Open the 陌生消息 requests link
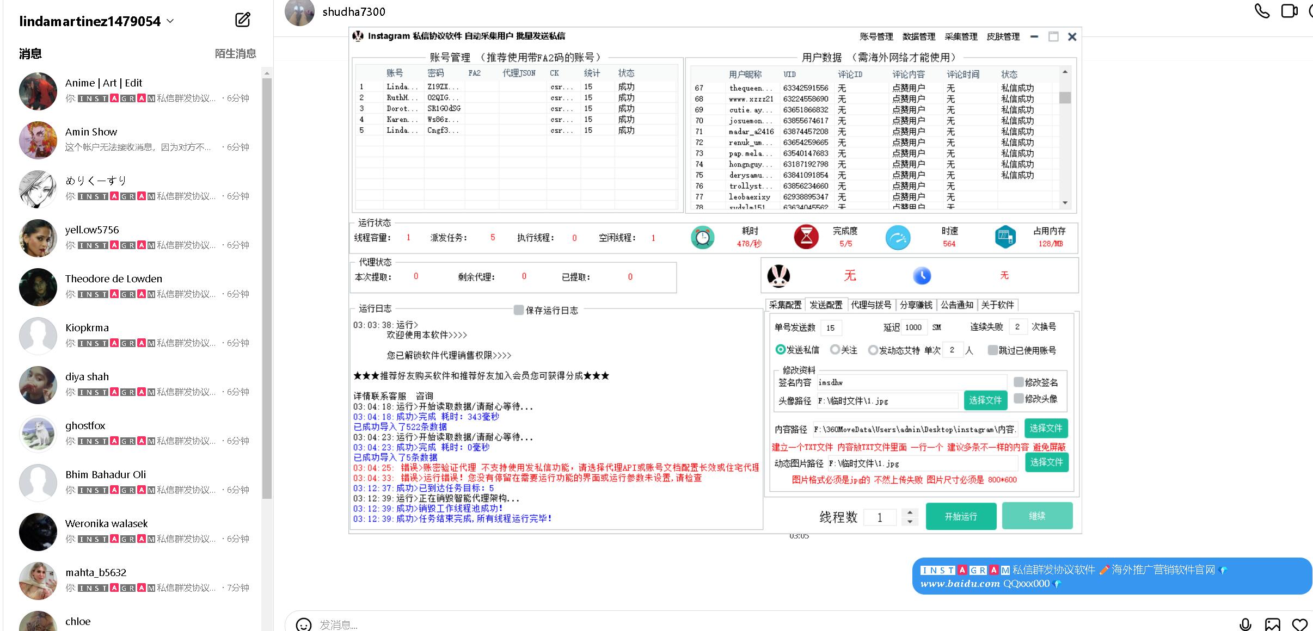 (235, 53)
